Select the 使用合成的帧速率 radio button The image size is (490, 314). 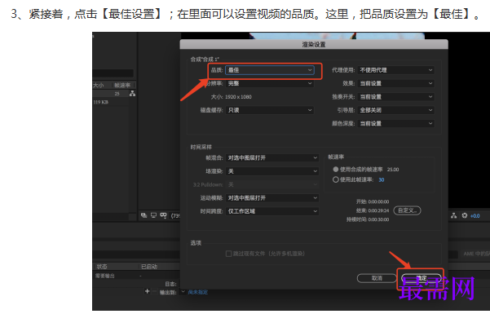click(x=336, y=169)
